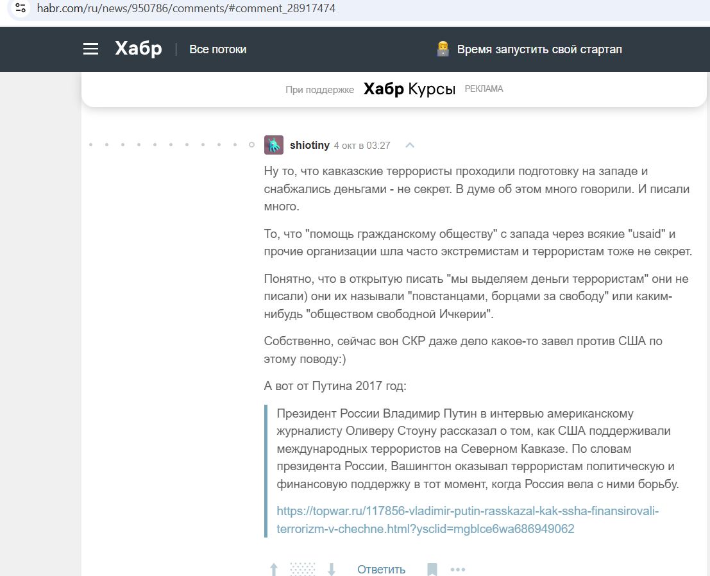Open Время запустить свой стартап banner
Screen dimensions: 710x576
click(539, 49)
